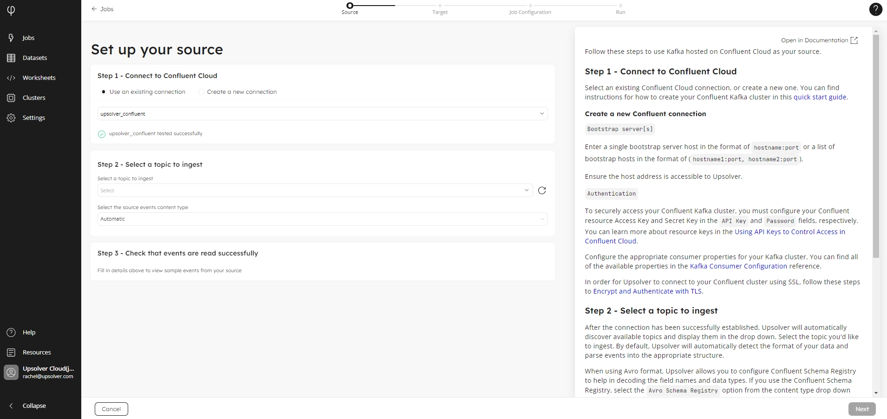The height and width of the screenshot is (419, 887).
Task: Go back to Jobs via back arrow
Action: pyautogui.click(x=103, y=9)
